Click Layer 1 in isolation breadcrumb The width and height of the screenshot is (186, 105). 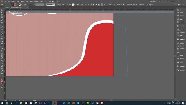[12, 12]
